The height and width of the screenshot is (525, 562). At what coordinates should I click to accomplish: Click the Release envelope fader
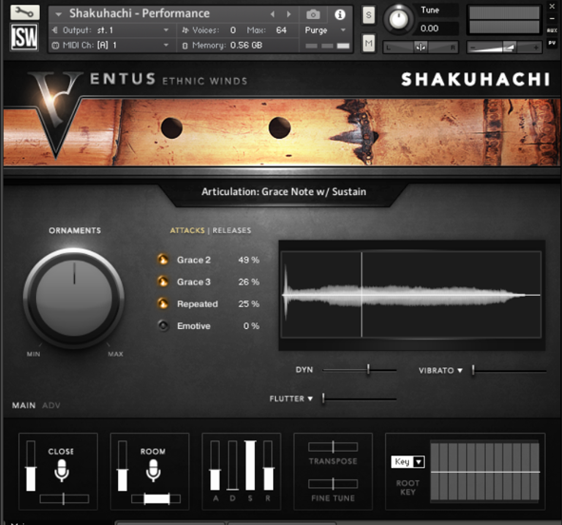point(268,465)
